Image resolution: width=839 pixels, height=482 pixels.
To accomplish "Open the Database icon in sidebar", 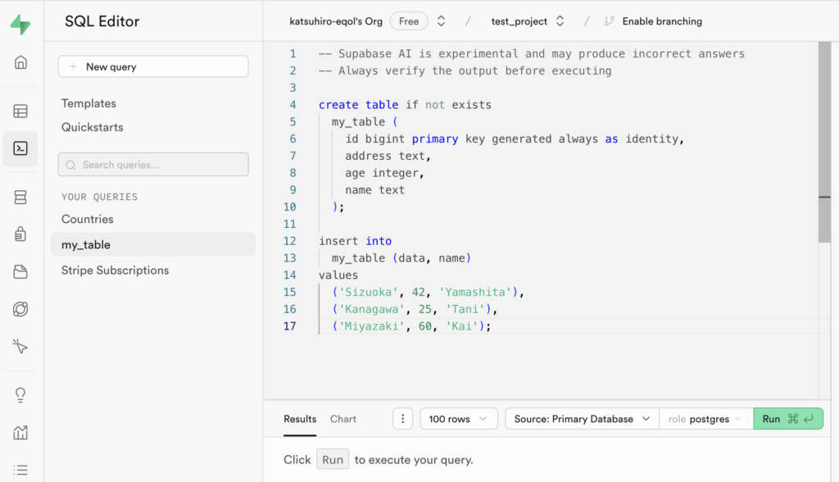I will 20,197.
